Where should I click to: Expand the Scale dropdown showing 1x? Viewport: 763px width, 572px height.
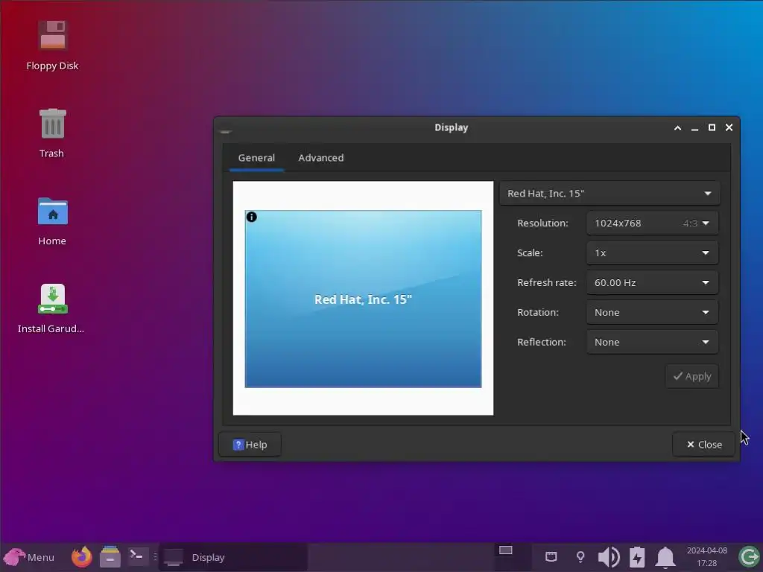[x=652, y=253]
